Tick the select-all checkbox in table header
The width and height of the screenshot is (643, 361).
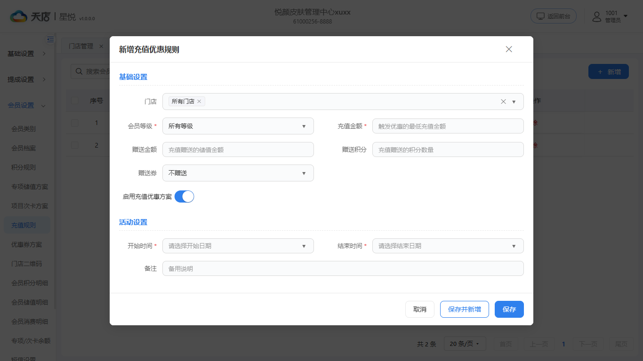tap(75, 100)
